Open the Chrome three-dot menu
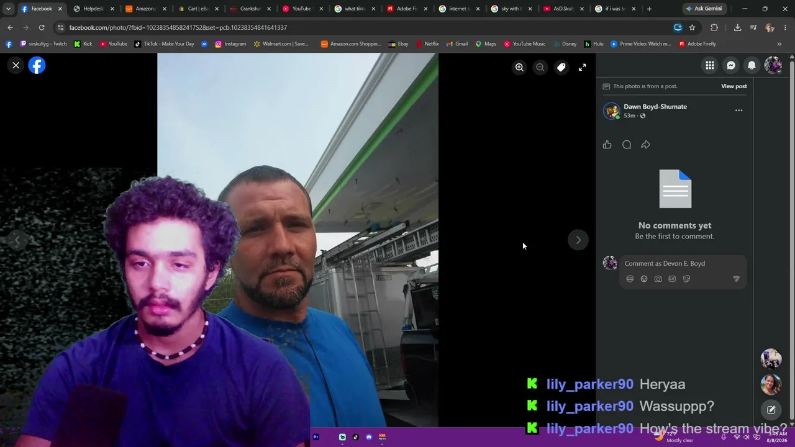Screen dimensions: 795x447 786,27
